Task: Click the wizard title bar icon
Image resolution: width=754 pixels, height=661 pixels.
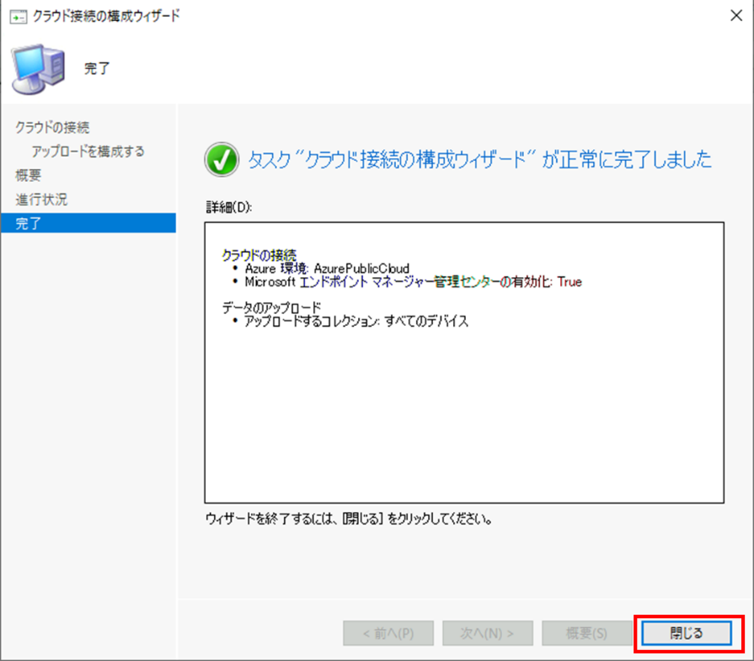Action: coord(19,18)
